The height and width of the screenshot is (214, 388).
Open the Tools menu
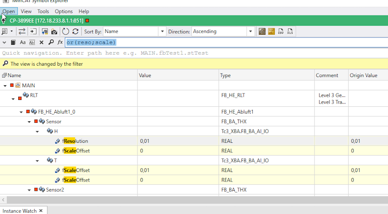43,11
